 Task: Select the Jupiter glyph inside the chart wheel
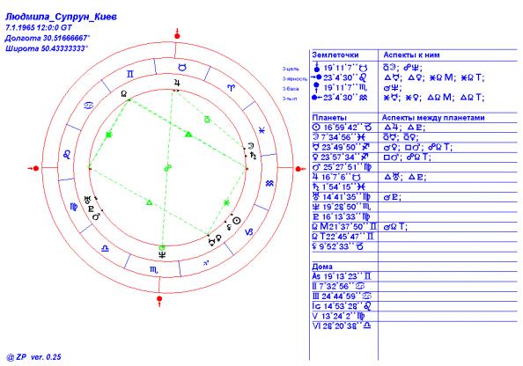[x=177, y=84]
